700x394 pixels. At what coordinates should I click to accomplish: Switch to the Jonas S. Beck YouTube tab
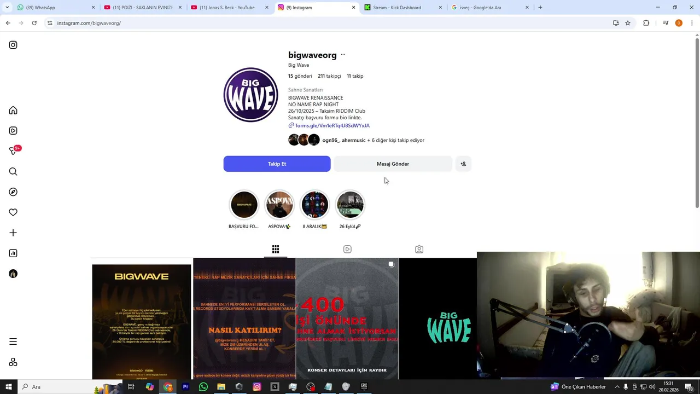coord(229,8)
